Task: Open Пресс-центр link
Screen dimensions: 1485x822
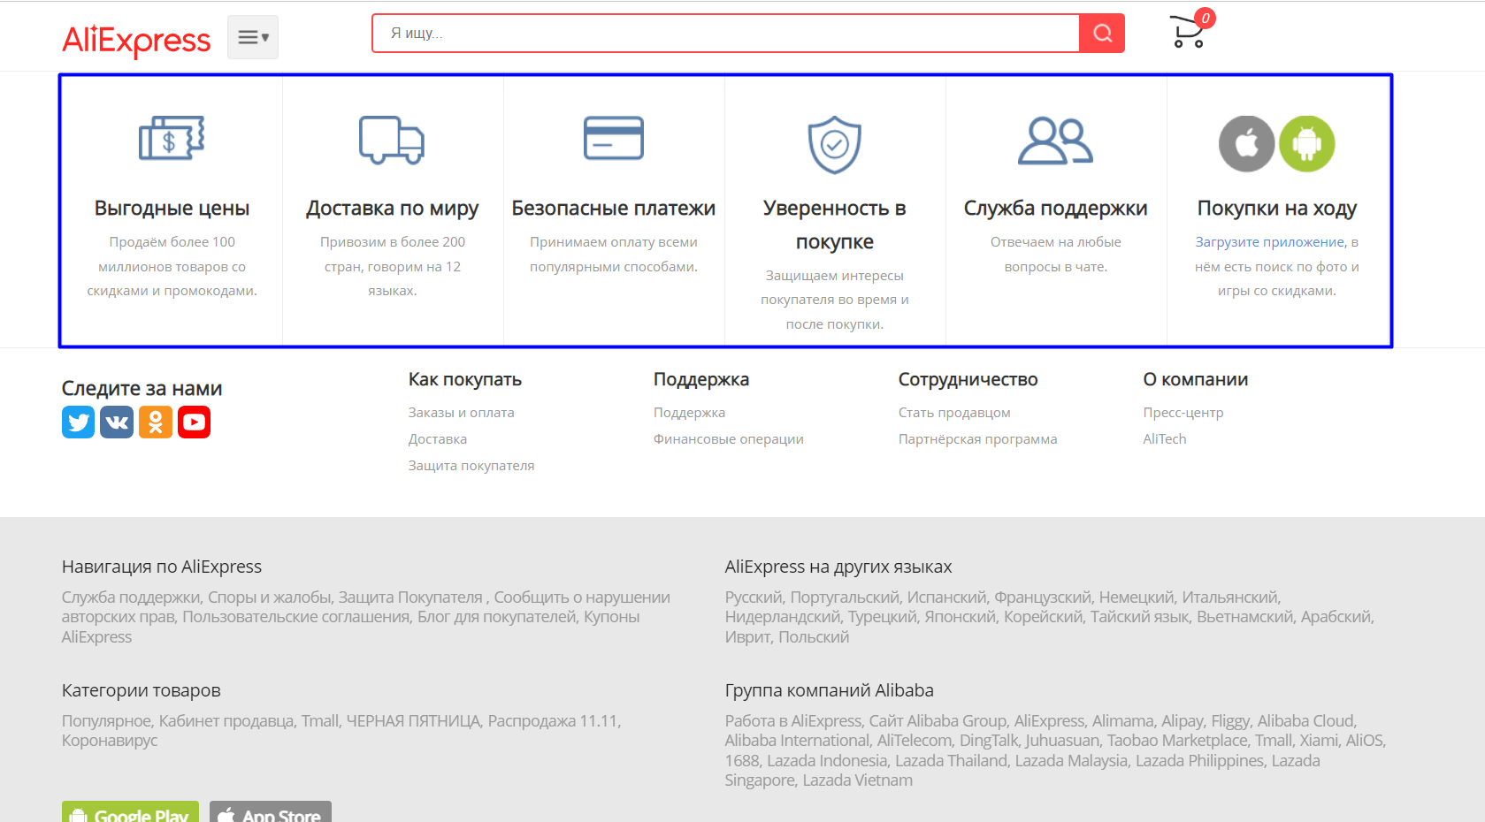Action: [x=1183, y=413]
